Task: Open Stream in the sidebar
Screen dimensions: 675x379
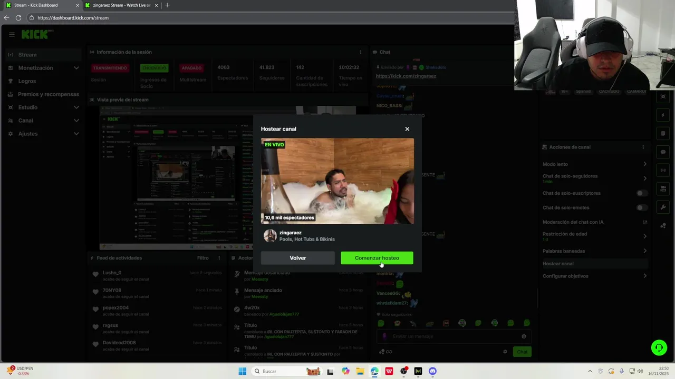Action: pyautogui.click(x=43, y=55)
